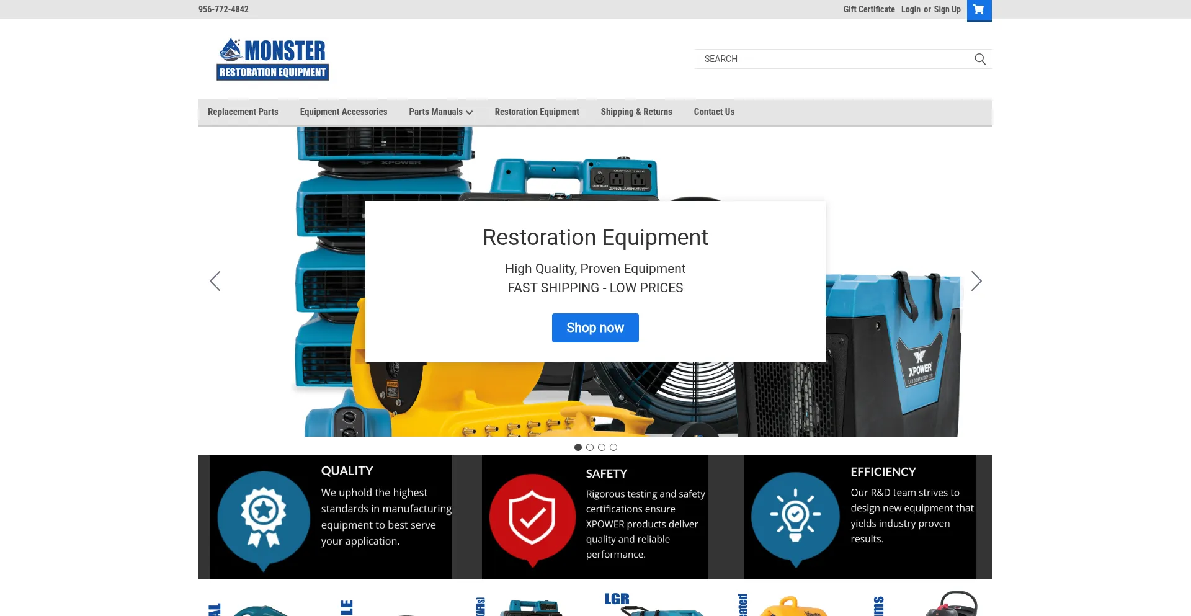This screenshot has height=616, width=1191.
Task: Click the carousel next arrow
Action: (x=976, y=281)
